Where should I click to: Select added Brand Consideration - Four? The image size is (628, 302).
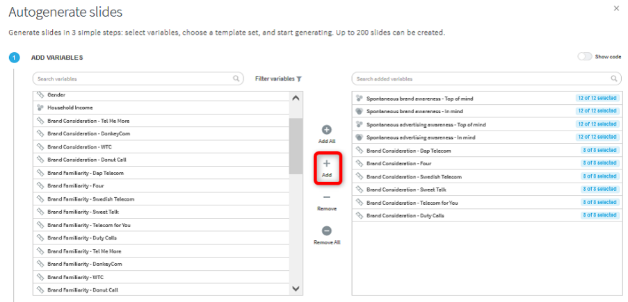pos(487,164)
